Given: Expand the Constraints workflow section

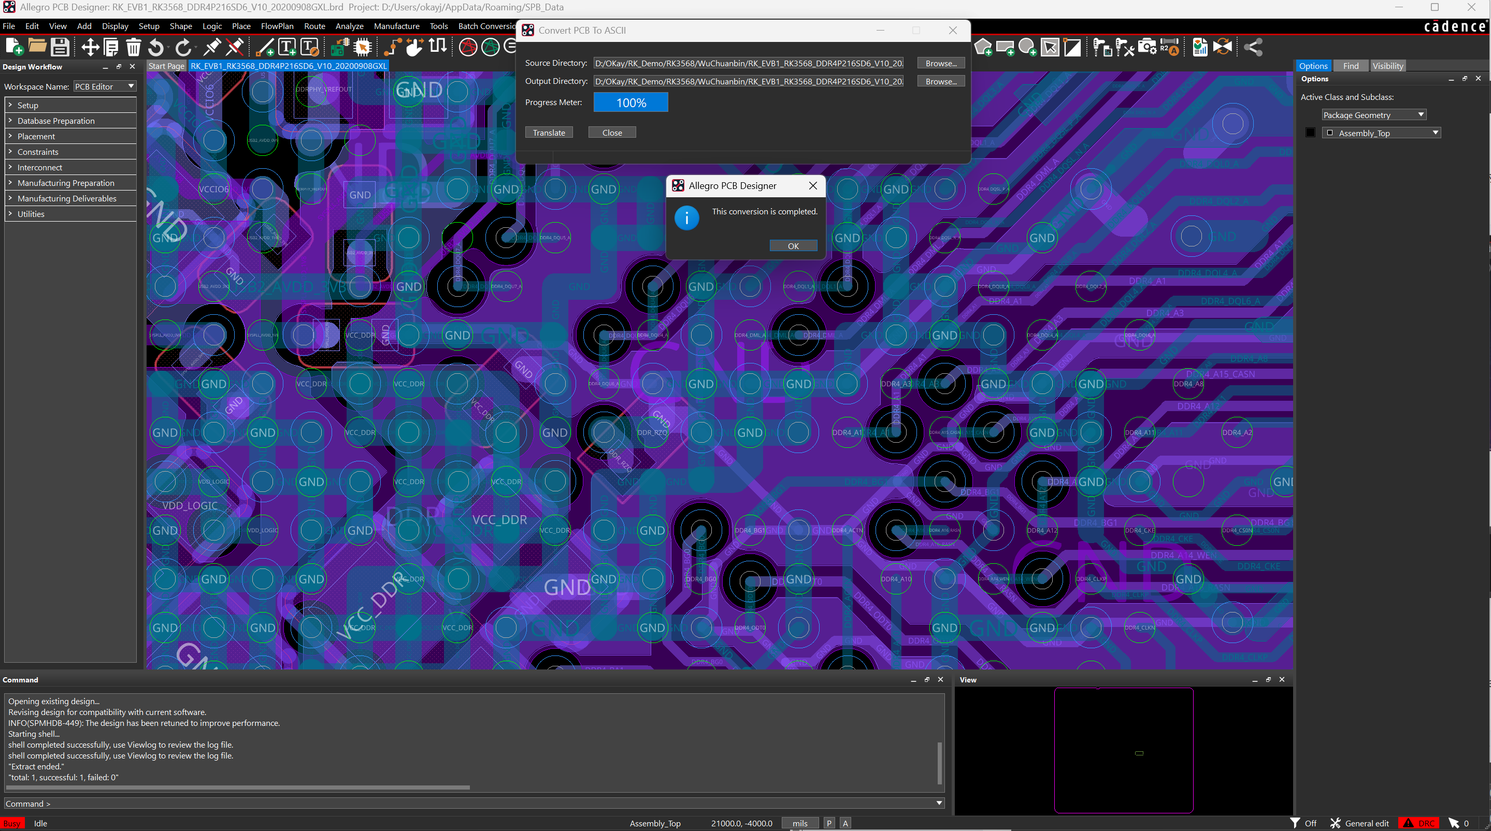Looking at the screenshot, I should click(x=70, y=152).
